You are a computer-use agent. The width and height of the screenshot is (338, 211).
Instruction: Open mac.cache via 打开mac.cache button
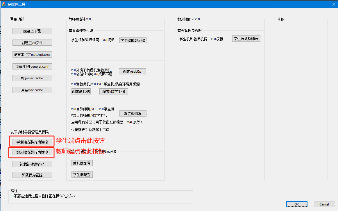click(32, 78)
